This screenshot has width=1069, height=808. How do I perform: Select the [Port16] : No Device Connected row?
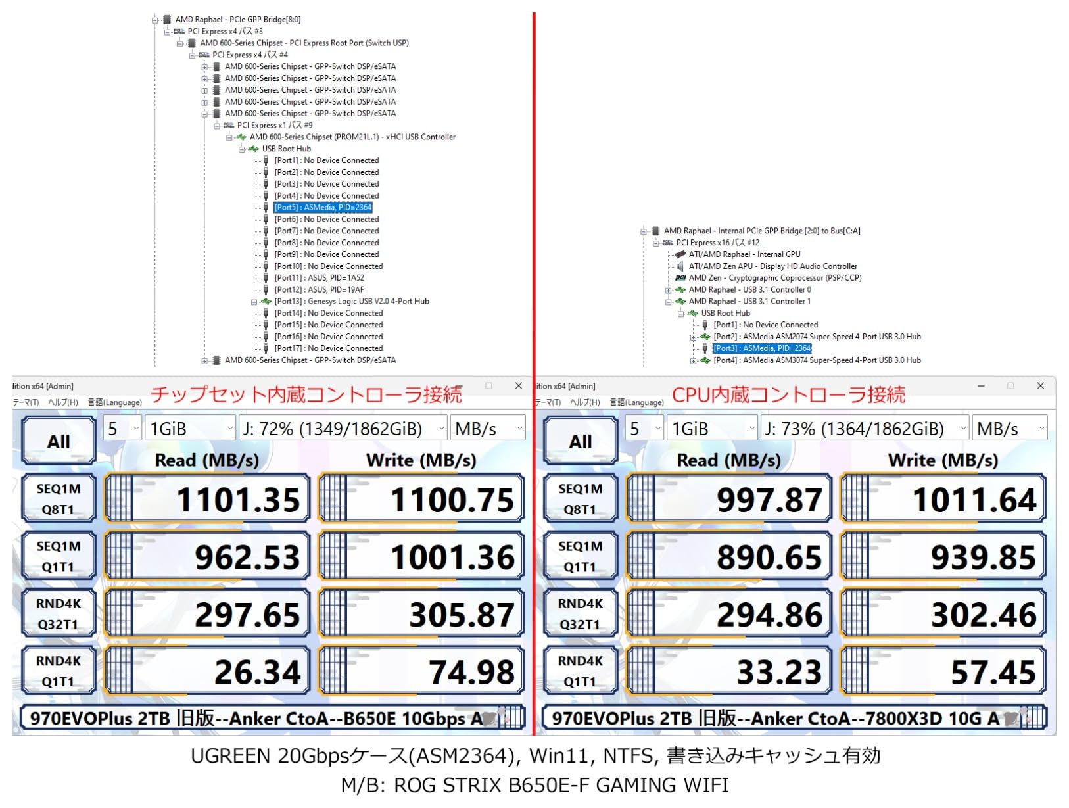329,337
